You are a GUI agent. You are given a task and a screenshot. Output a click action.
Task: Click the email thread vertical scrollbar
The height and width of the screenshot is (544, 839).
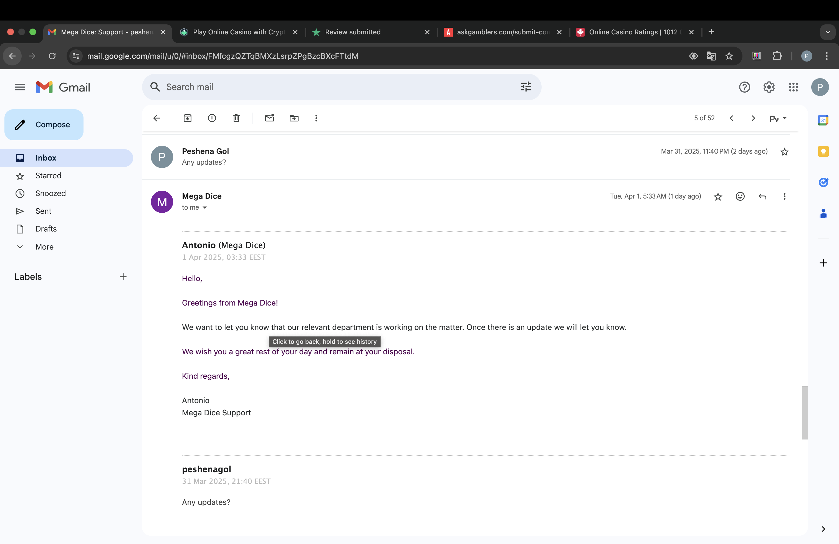point(804,413)
